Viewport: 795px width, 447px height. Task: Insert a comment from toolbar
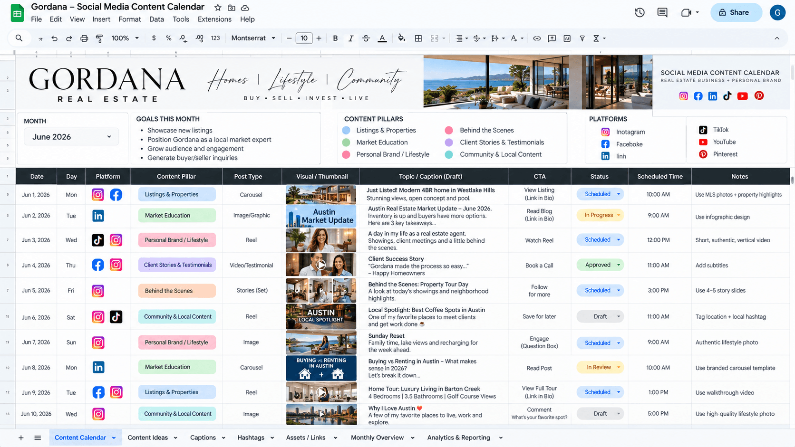pyautogui.click(x=552, y=38)
